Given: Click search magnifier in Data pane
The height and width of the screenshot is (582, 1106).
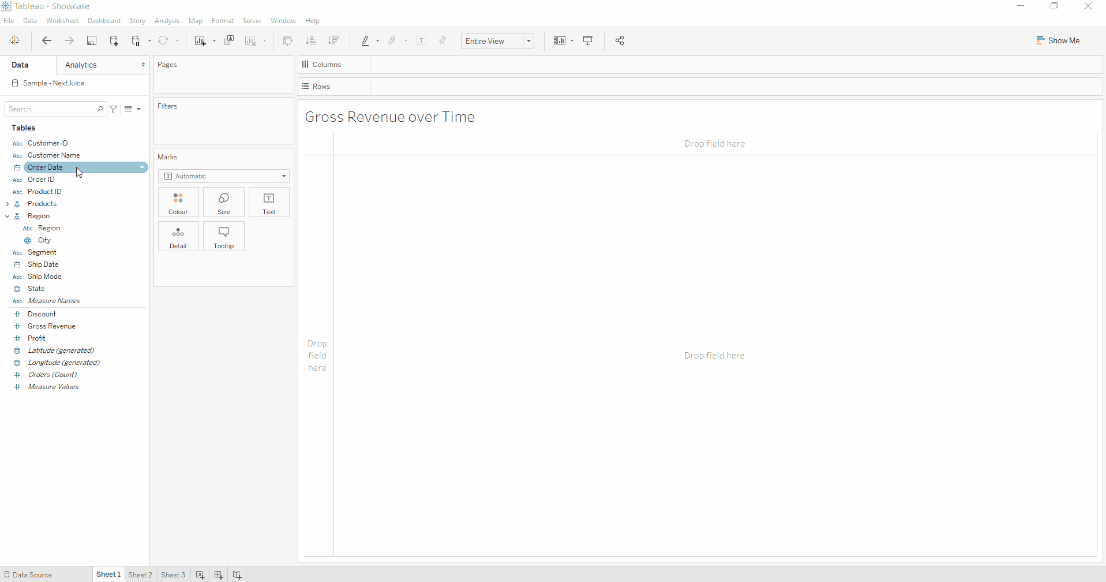Looking at the screenshot, I should click(x=100, y=109).
